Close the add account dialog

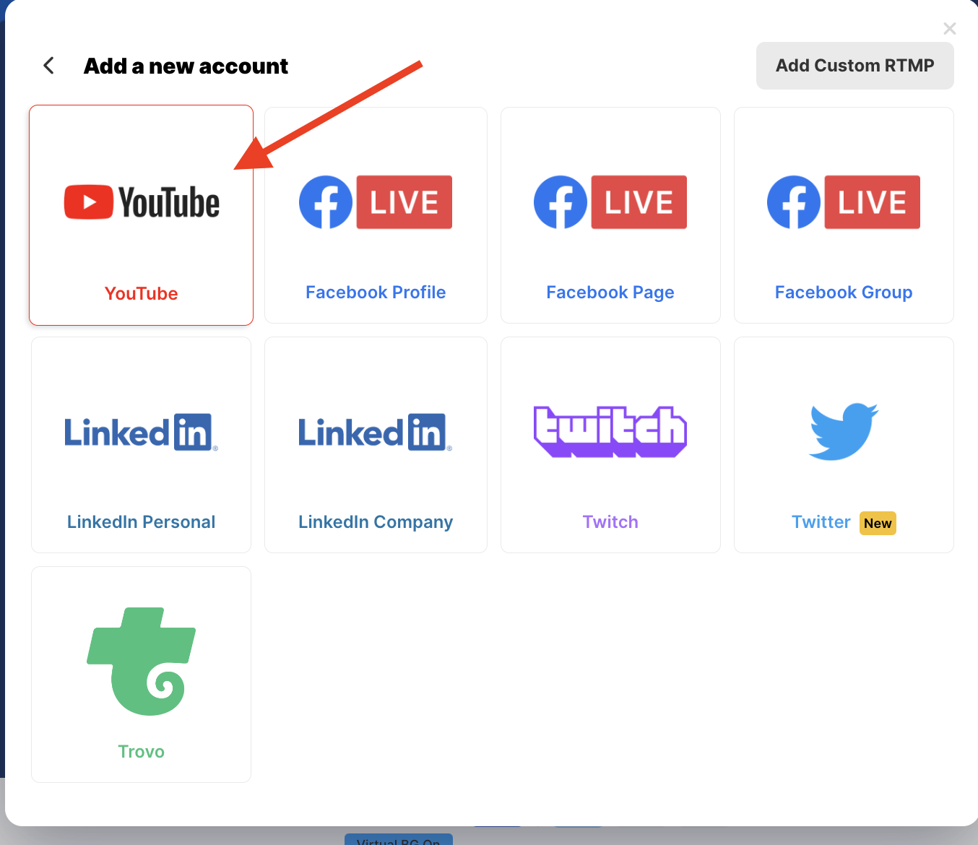pos(950,28)
